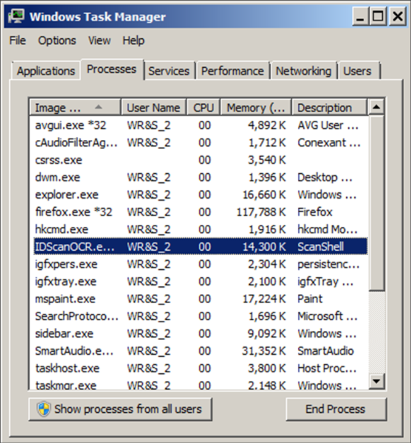Viewport: 411px width, 443px height.
Task: Click the Image Name sort arrow
Action: (x=98, y=107)
